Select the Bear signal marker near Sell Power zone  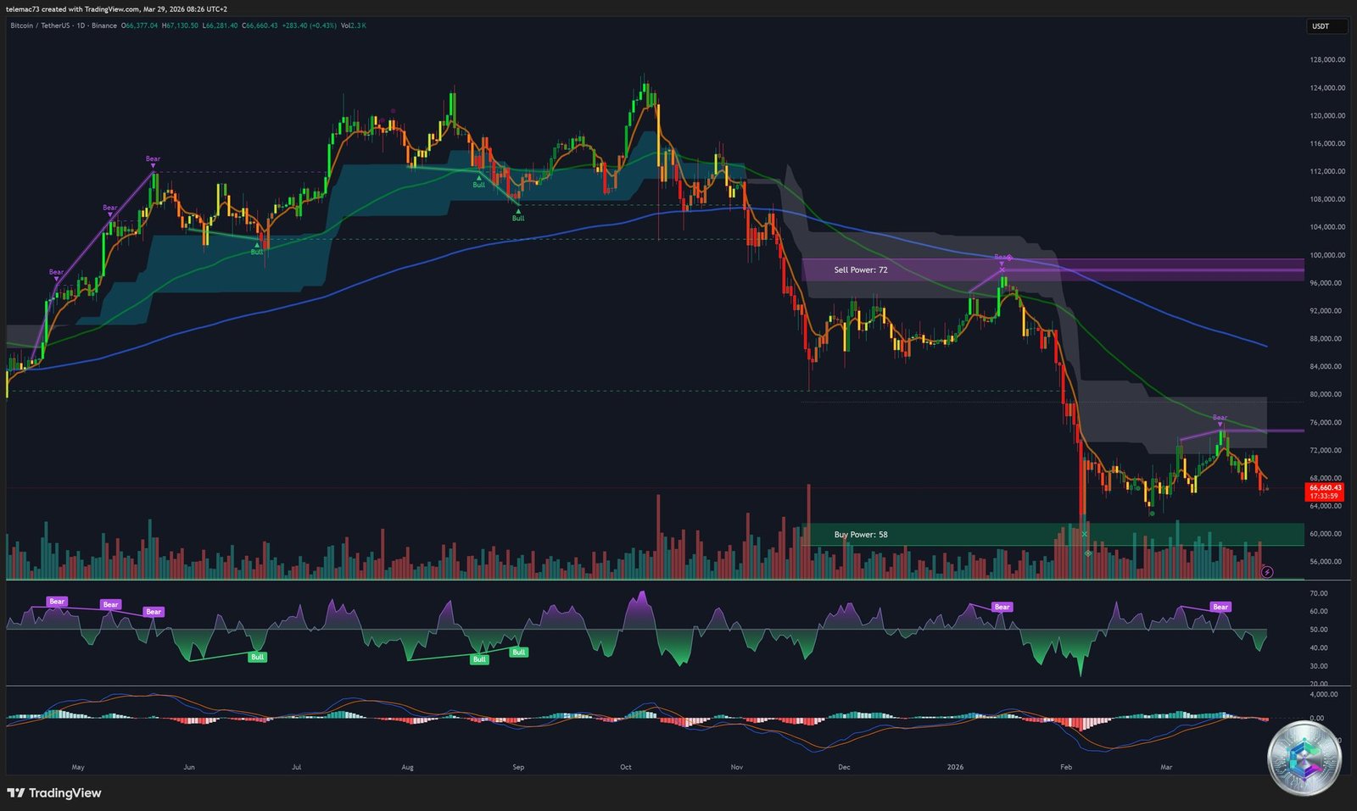point(1001,257)
